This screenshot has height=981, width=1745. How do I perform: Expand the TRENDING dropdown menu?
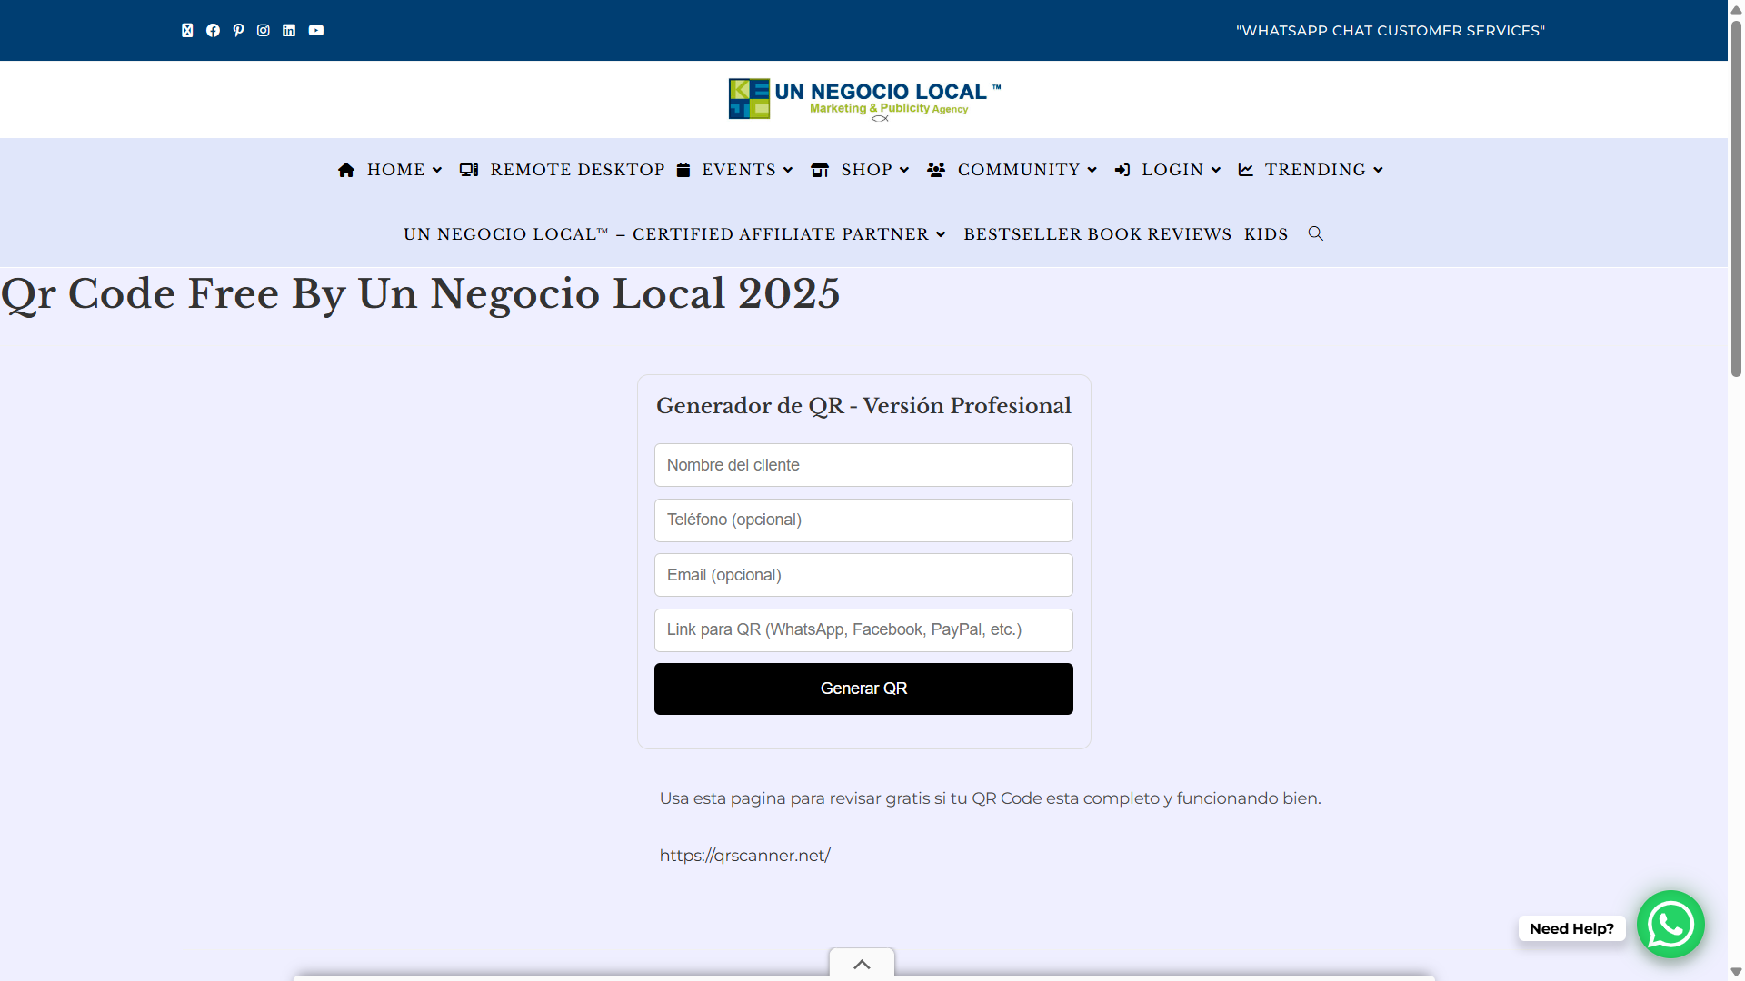pyautogui.click(x=1315, y=170)
